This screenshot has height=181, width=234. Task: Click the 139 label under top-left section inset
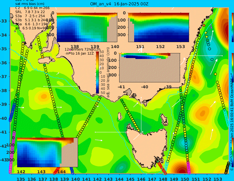pyautogui.click(x=95, y=47)
